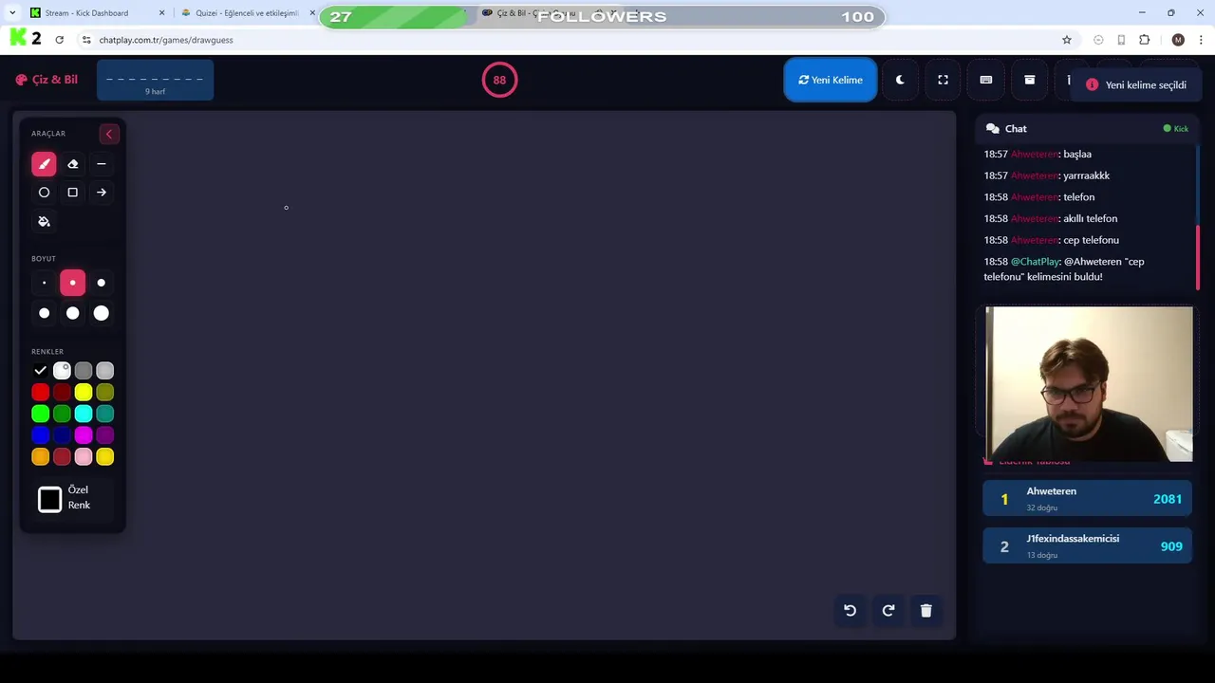Collapse the Araçlar tools panel
Viewport: 1215px width, 683px height.
coord(108,134)
